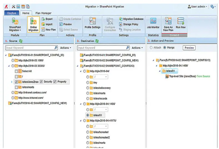Image resolution: width=219 pixels, height=149 pixels.
Task: Open the tools wrench icon in top bar
Action: [13, 7]
